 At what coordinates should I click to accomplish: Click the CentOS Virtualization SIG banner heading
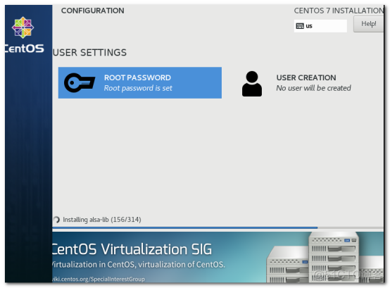pos(132,249)
